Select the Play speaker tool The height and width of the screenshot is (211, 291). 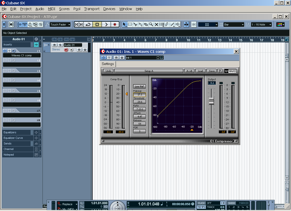pyautogui.click(x=178, y=25)
